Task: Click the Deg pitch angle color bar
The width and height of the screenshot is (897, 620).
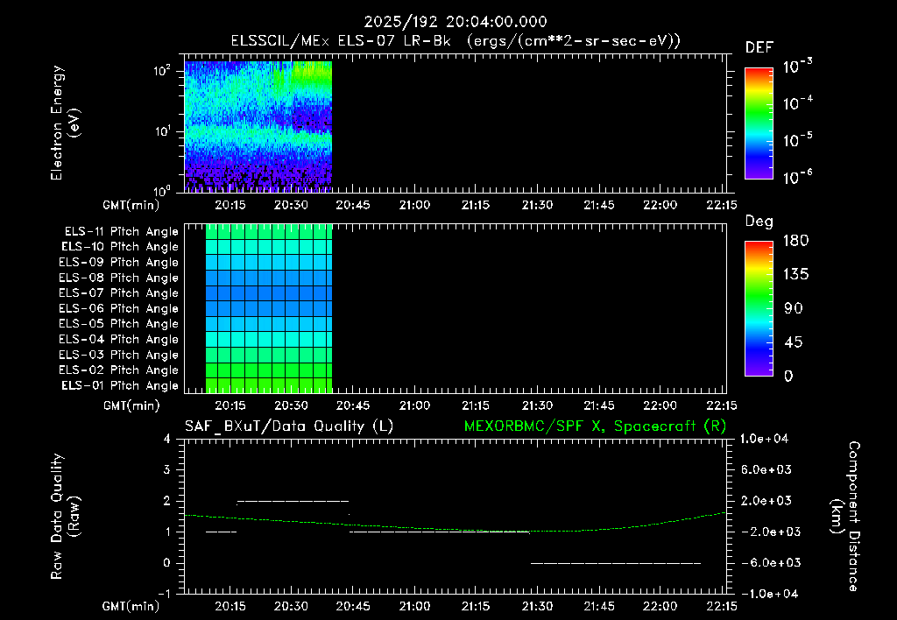Action: 759,308
